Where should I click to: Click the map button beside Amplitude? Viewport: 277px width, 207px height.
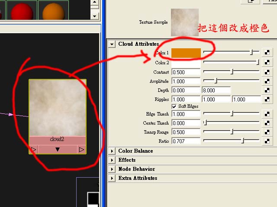pos(267,81)
